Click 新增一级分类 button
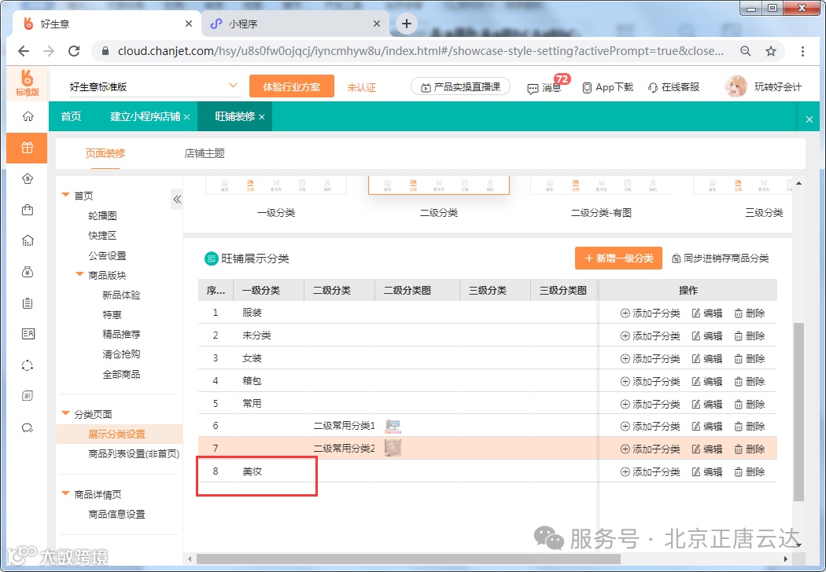This screenshot has width=826, height=572. pyautogui.click(x=618, y=258)
